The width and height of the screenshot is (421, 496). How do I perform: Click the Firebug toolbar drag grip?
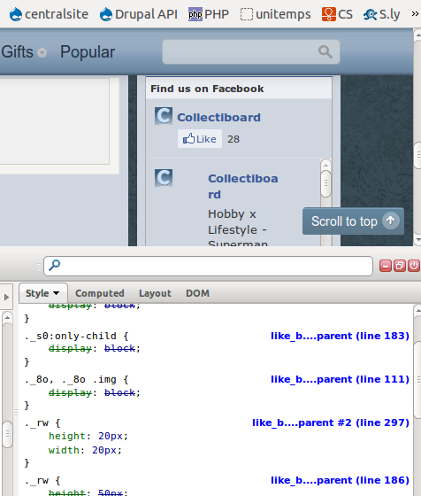39,267
